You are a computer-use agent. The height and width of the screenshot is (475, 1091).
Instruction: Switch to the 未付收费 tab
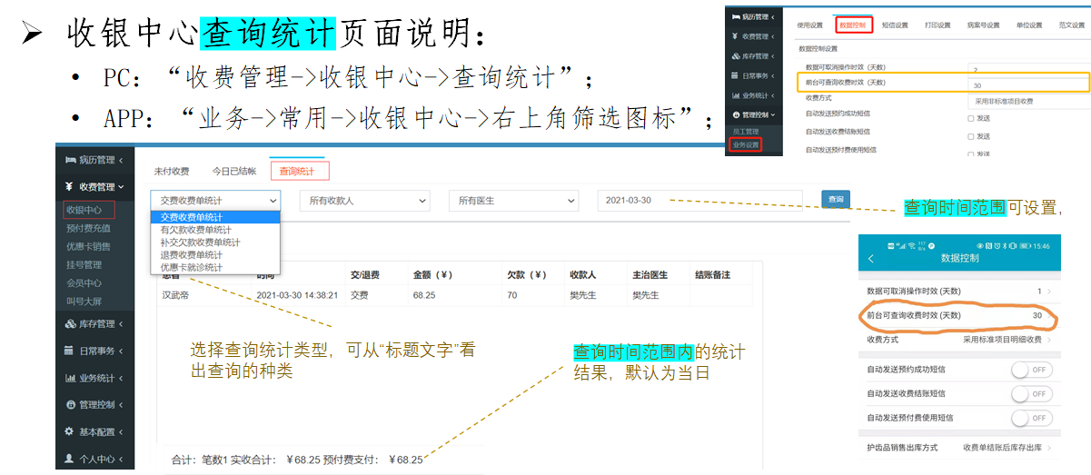click(171, 170)
